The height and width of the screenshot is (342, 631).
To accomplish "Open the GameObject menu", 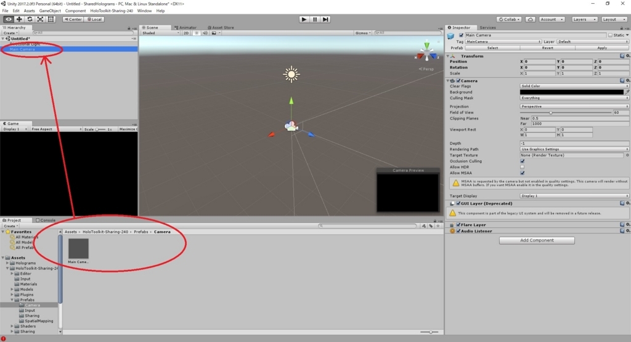I will (50, 11).
